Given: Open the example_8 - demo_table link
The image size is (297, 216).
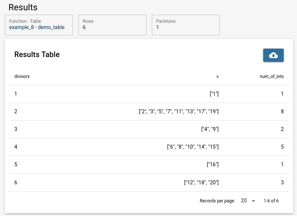Looking at the screenshot, I should coord(37,27).
